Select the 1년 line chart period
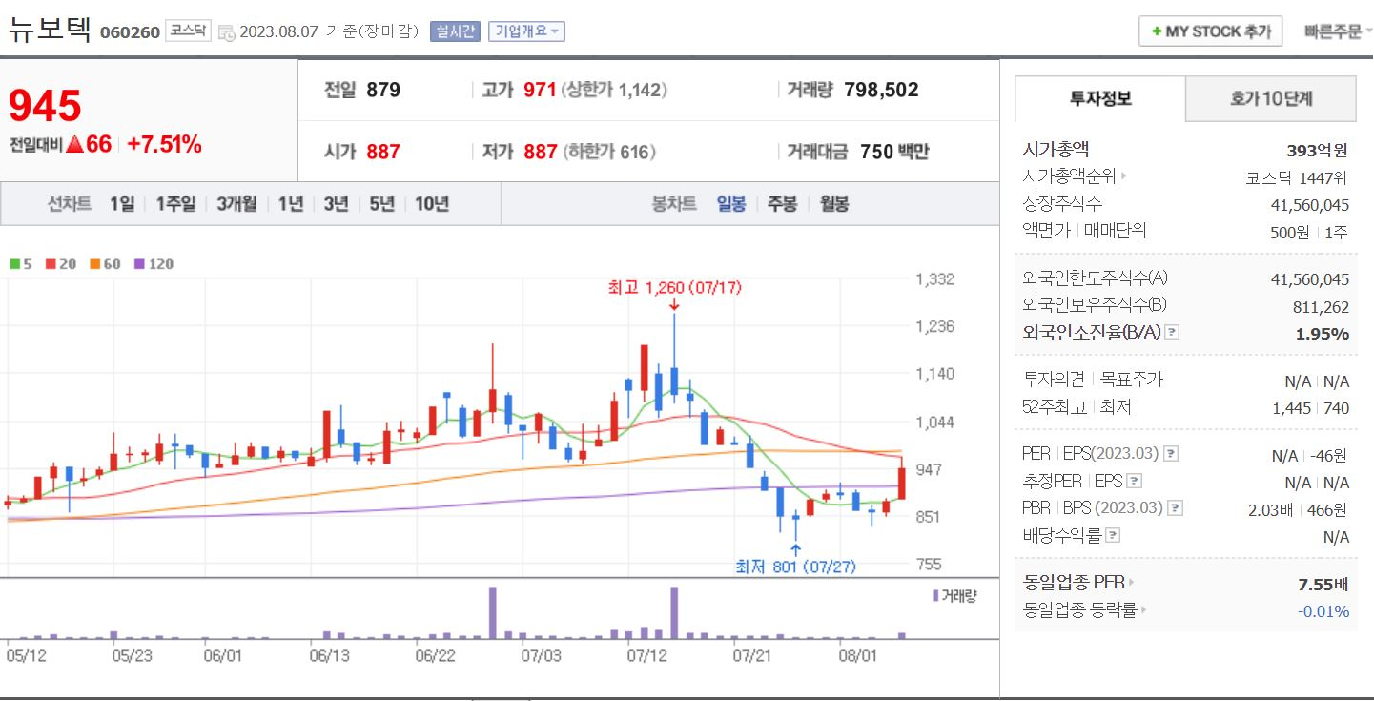Screen dimensions: 1374x701 click(x=290, y=204)
